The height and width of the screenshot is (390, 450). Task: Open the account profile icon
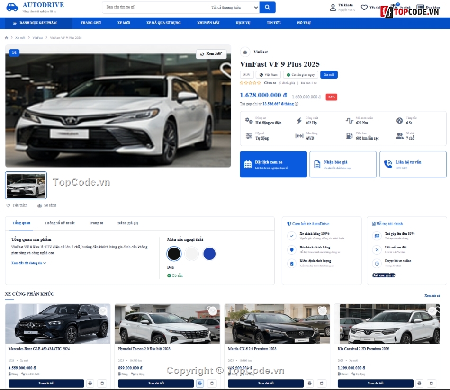333,8
